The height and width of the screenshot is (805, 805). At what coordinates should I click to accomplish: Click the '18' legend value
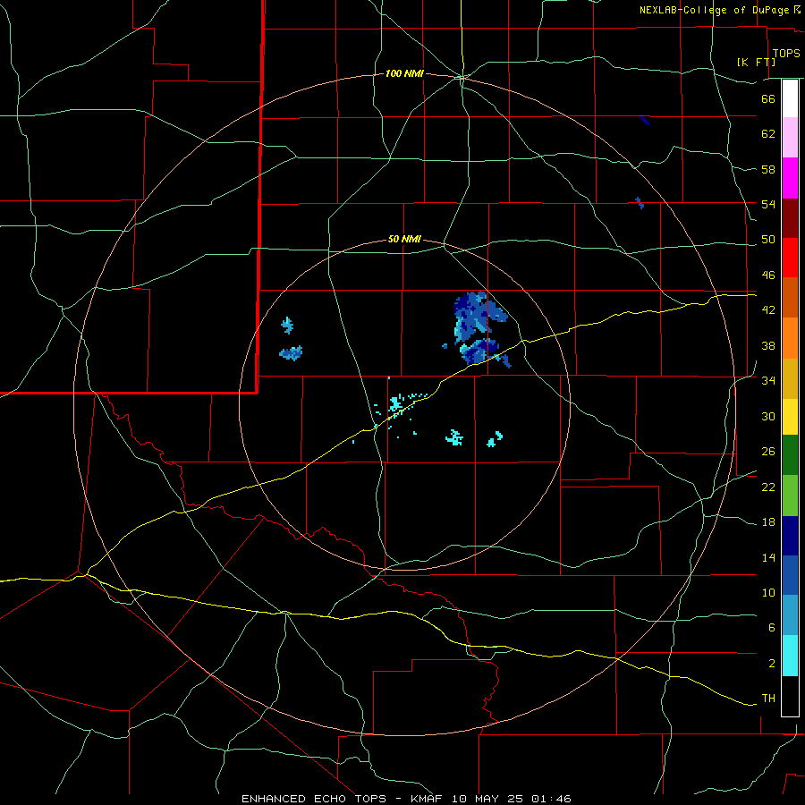pos(768,522)
